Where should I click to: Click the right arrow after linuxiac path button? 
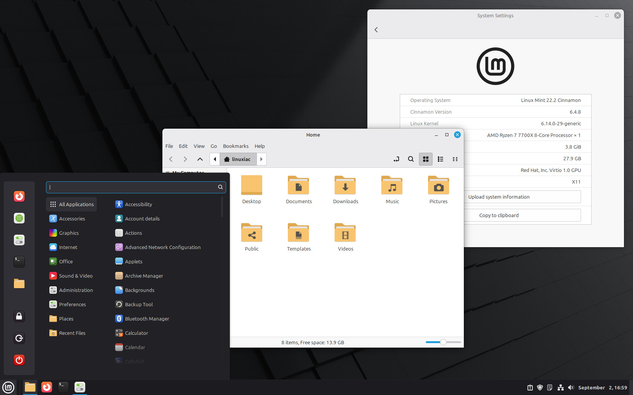[x=261, y=159]
